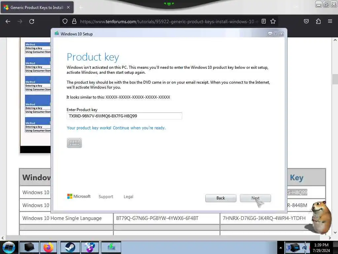Open the Legal link in the setup dialog

[x=128, y=196]
